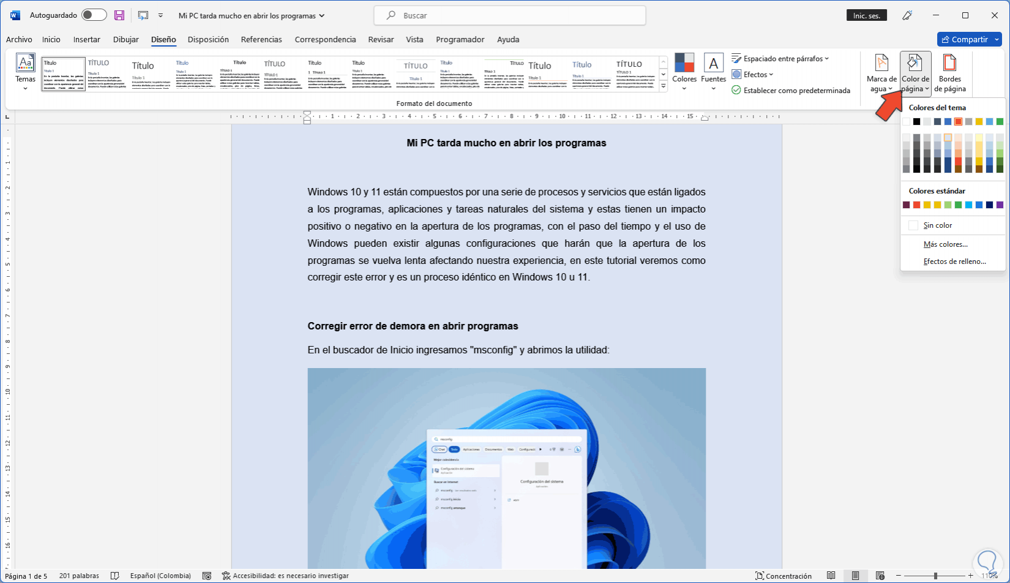The image size is (1010, 583).
Task: Pick the black theme color swatch
Action: [x=916, y=121]
